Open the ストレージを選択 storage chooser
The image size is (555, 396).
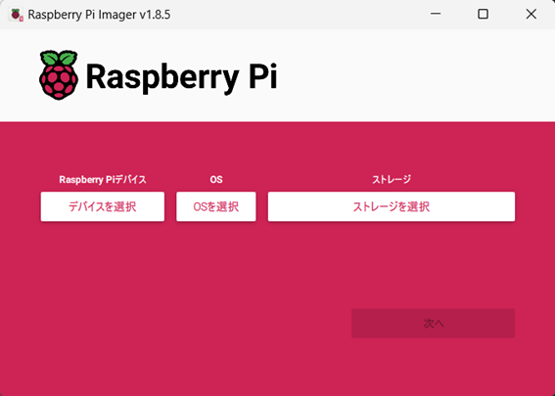(392, 206)
